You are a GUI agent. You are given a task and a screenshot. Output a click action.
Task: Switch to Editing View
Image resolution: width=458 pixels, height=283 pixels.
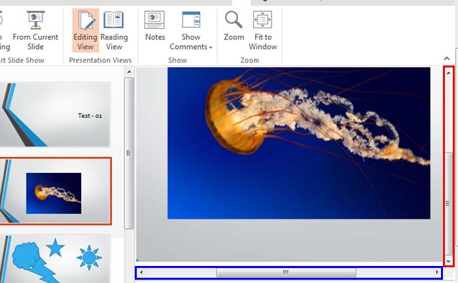85,30
